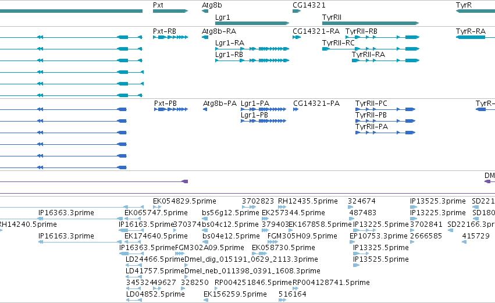
Task: Click protein label TyrRII-PC
Action: pyautogui.click(x=371, y=104)
